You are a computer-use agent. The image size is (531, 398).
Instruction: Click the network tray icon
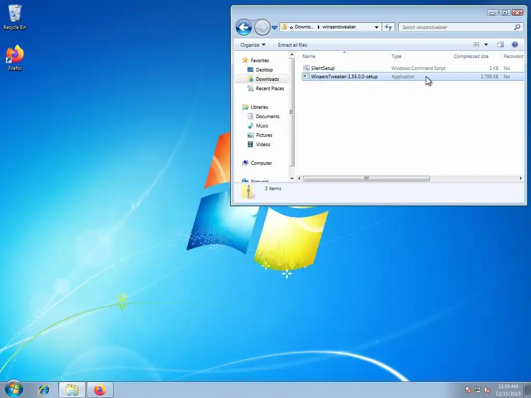[478, 390]
